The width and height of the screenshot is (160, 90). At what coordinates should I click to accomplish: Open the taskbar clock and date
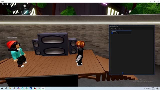(153, 88)
